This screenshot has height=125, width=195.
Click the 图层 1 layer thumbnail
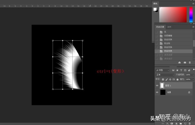click(162, 85)
